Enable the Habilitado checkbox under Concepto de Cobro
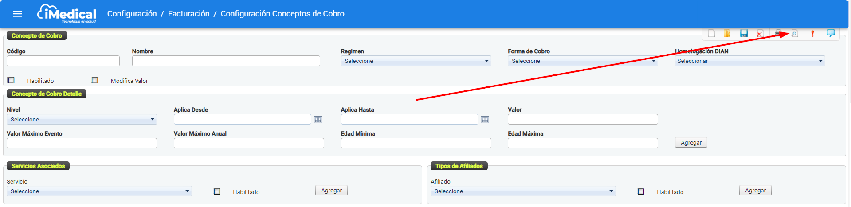This screenshot has width=851, height=207. click(x=11, y=80)
